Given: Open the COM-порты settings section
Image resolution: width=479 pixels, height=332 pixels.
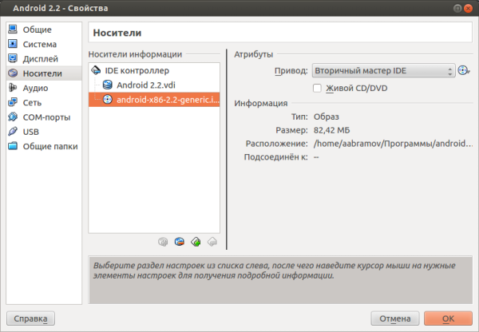Looking at the screenshot, I should pyautogui.click(x=46, y=117).
